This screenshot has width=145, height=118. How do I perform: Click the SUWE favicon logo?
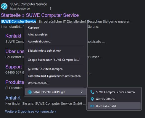[x=4, y=6]
